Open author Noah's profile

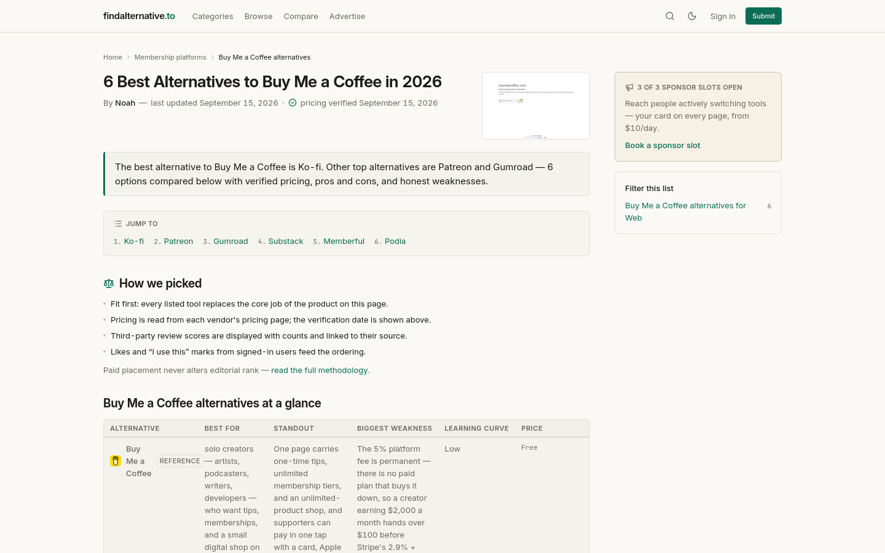point(125,103)
